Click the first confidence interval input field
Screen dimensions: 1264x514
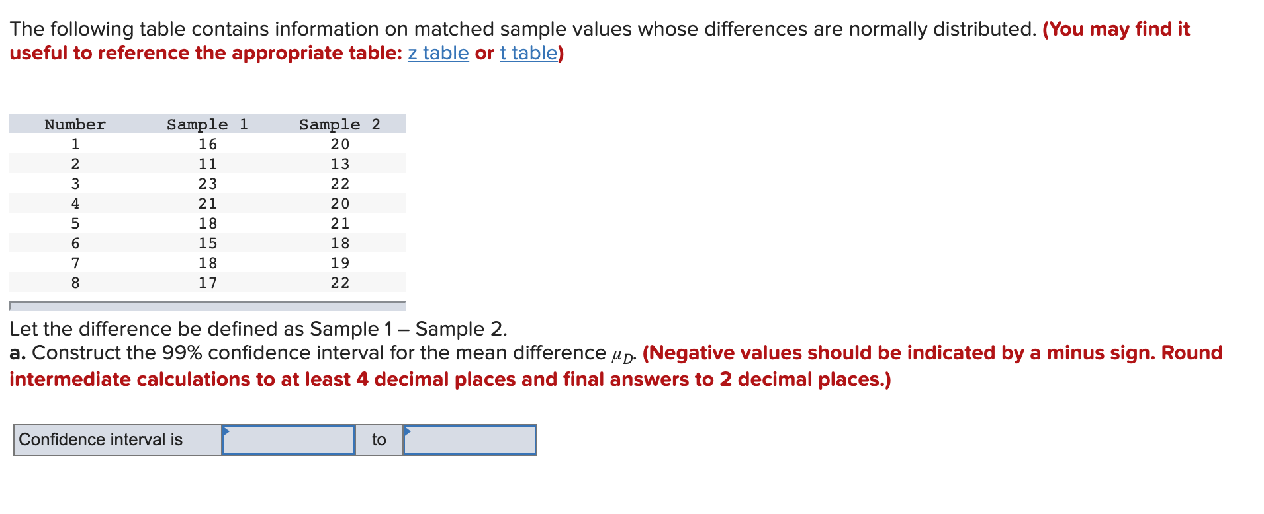pos(288,440)
